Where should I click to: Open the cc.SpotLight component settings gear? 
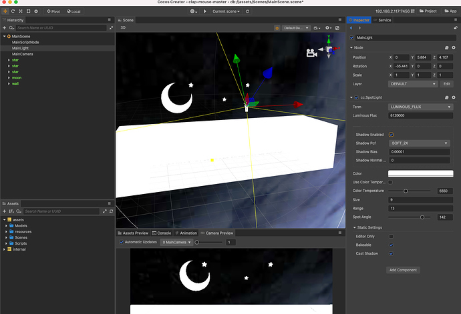point(453,98)
